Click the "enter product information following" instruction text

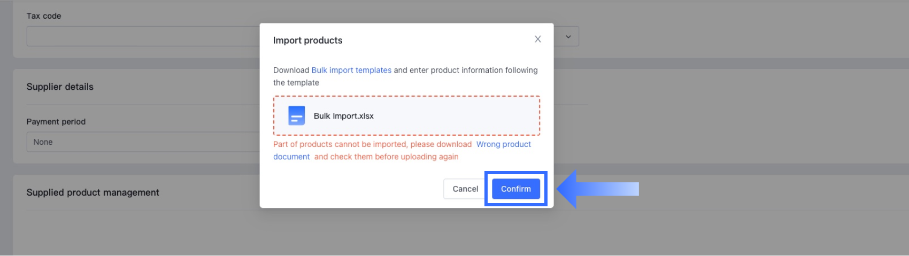click(465, 70)
